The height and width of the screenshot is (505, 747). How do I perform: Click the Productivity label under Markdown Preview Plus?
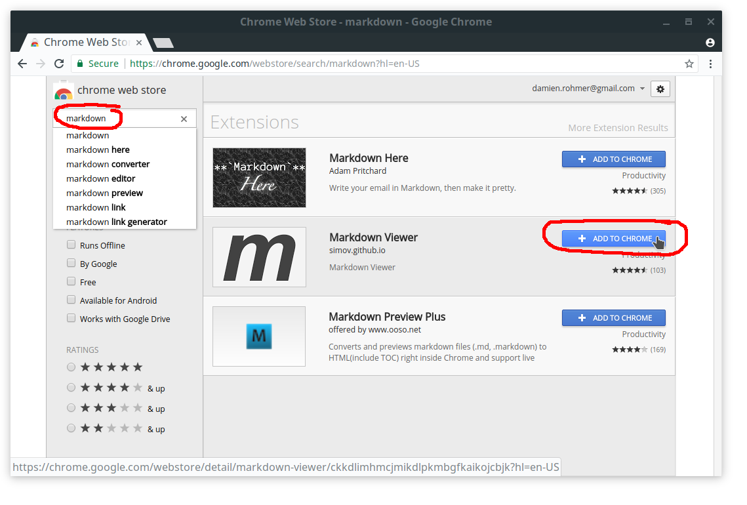(x=643, y=334)
